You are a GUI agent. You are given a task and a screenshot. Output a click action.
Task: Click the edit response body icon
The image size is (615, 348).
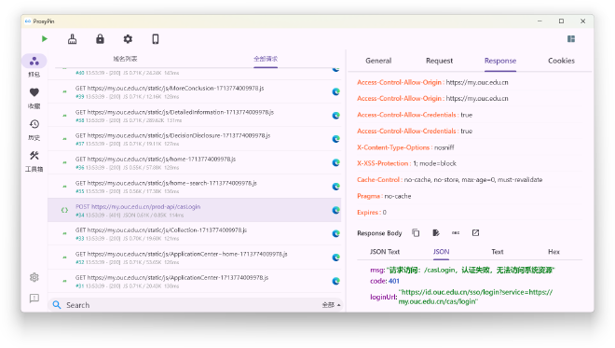tap(436, 233)
